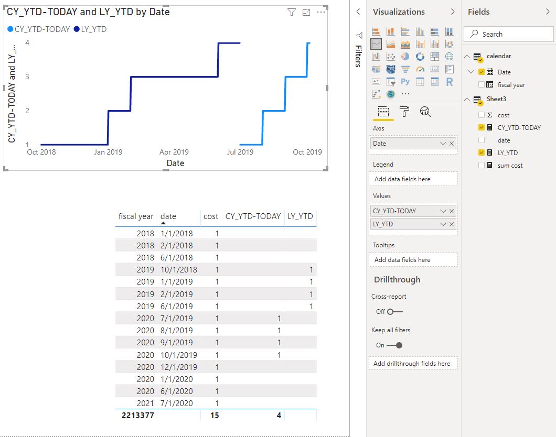Select line and clustered column chart visual

[x=435, y=44]
